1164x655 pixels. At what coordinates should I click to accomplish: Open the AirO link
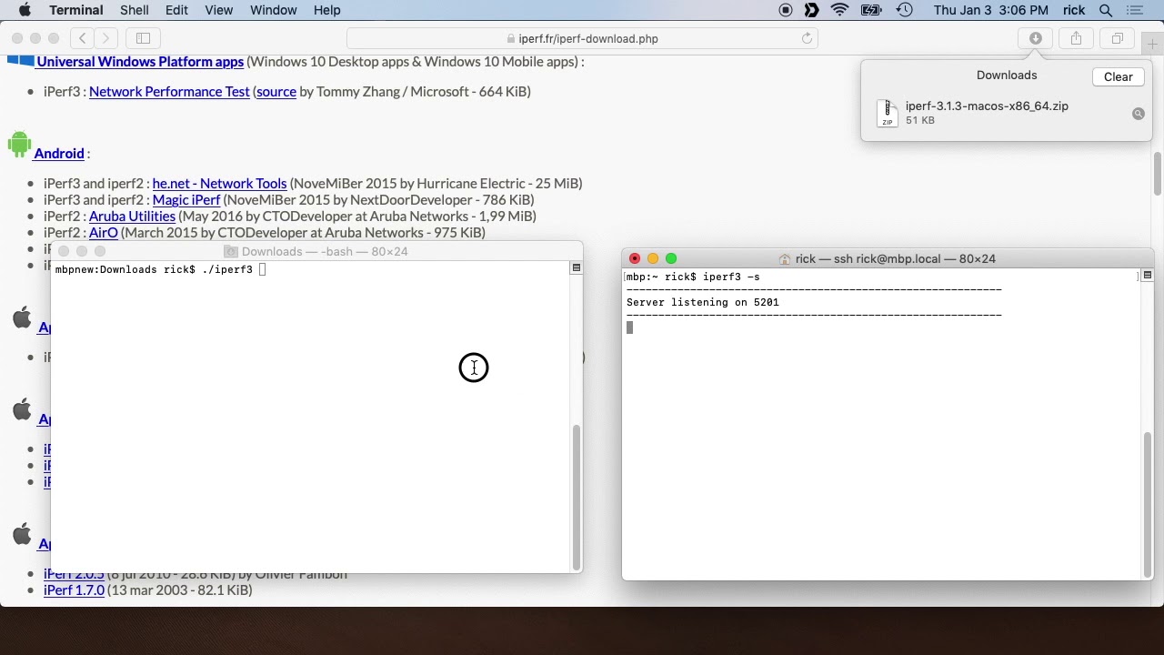click(104, 232)
